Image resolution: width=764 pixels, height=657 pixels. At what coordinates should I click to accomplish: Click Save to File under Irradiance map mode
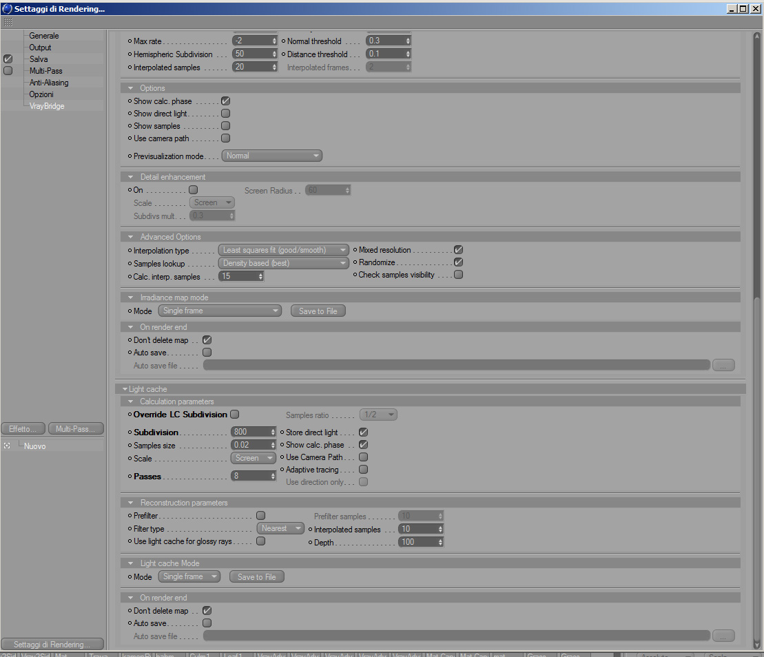tap(318, 311)
